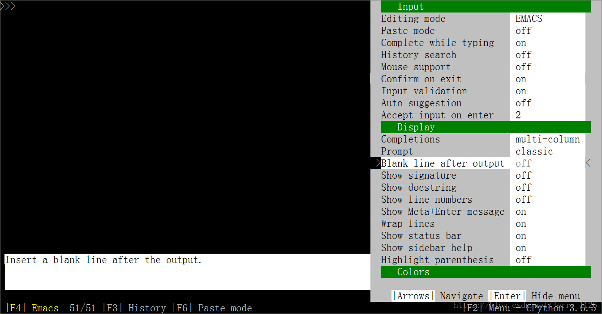Click the >>> prompt in the terminal
Viewport: 602px width, 314px height.
pyautogui.click(x=8, y=6)
